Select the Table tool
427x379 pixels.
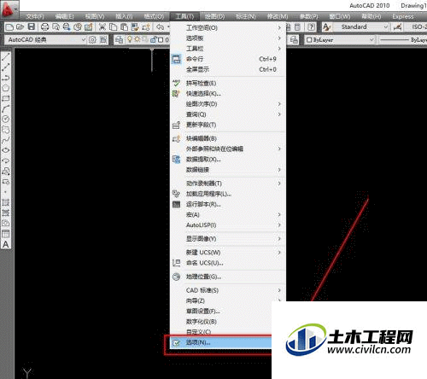pyautogui.click(x=6, y=234)
